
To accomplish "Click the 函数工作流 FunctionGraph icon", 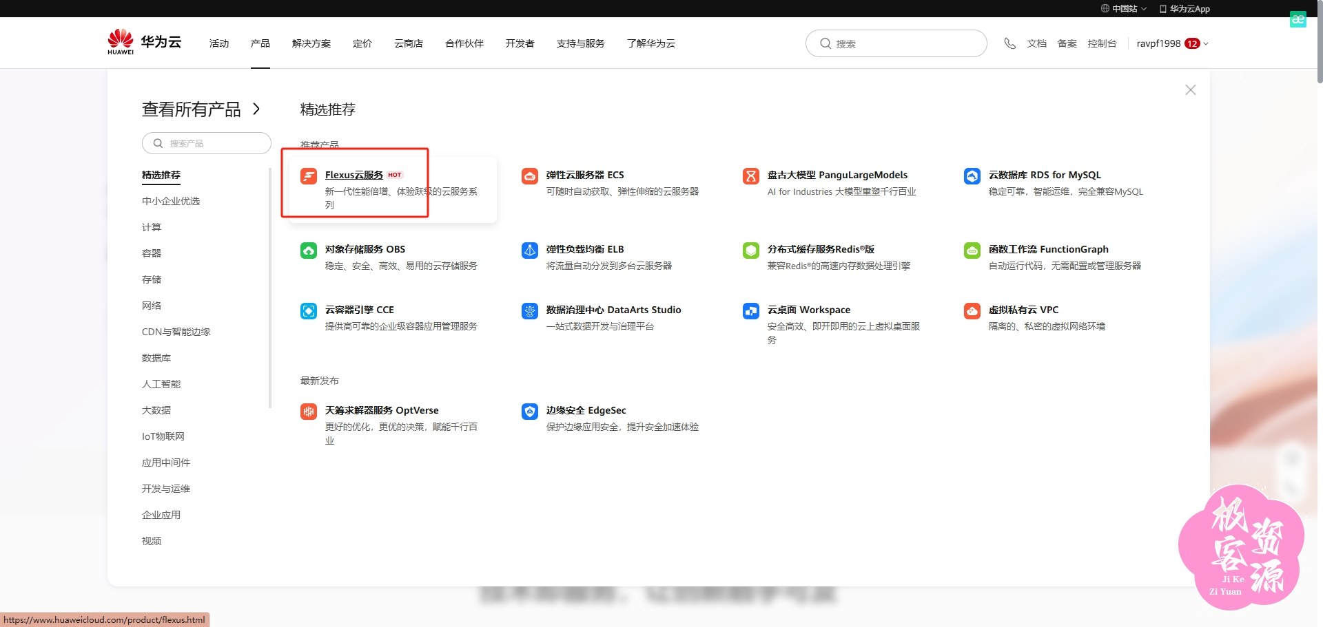I will [x=972, y=251].
